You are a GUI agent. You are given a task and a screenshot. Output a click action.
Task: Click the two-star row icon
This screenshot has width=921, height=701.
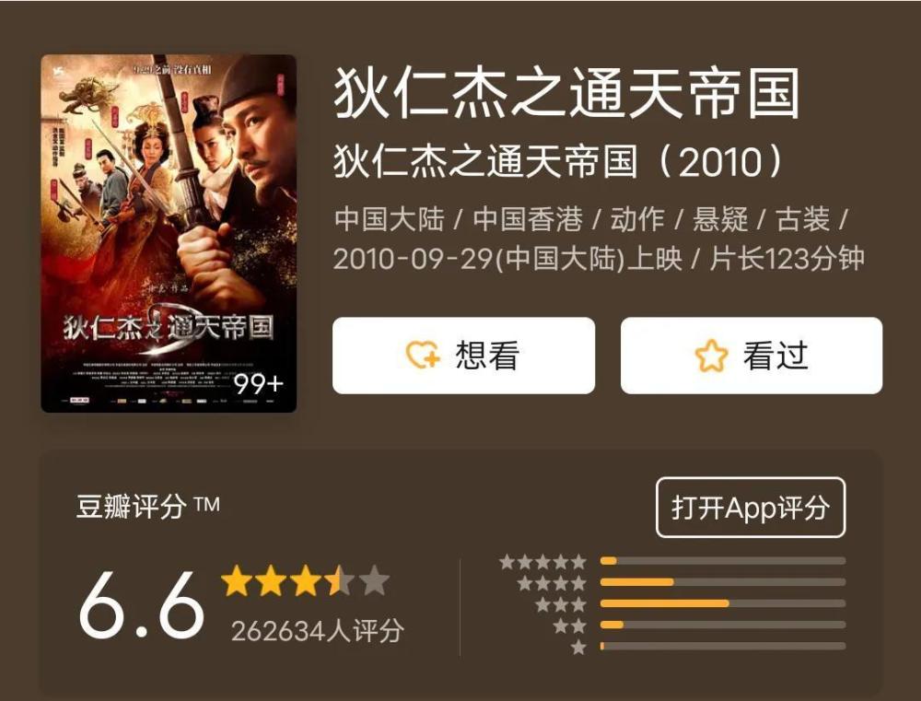click(x=570, y=625)
